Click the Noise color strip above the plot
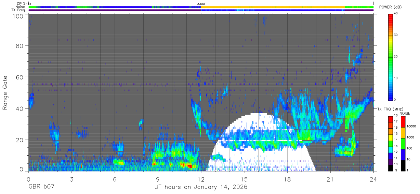420x194 pixels. 201,7
